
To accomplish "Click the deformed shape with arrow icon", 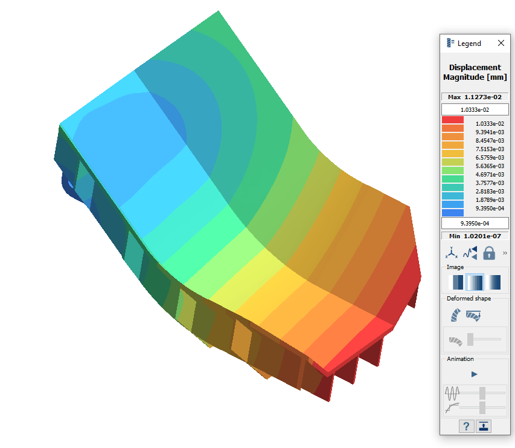I will [473, 315].
